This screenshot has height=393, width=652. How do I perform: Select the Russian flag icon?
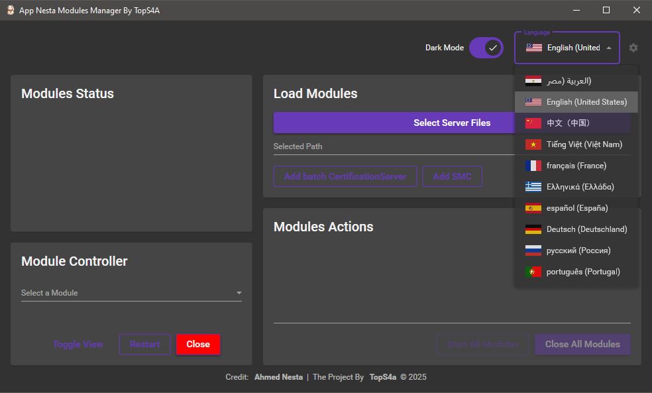(x=534, y=250)
